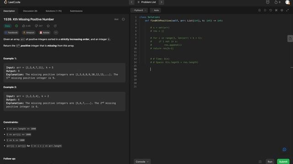Viewport: 293px width, 164px height.
Task: Click the green Submit button
Action: point(283,162)
